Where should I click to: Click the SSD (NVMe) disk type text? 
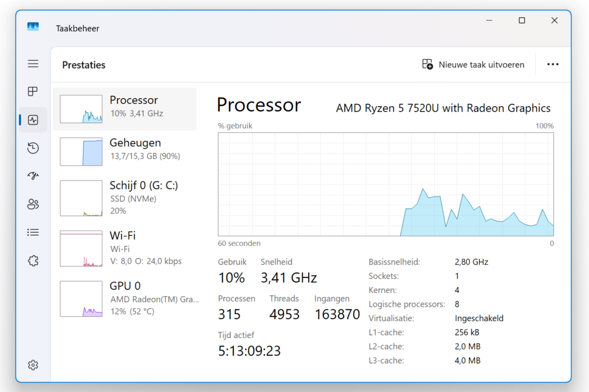pos(133,199)
